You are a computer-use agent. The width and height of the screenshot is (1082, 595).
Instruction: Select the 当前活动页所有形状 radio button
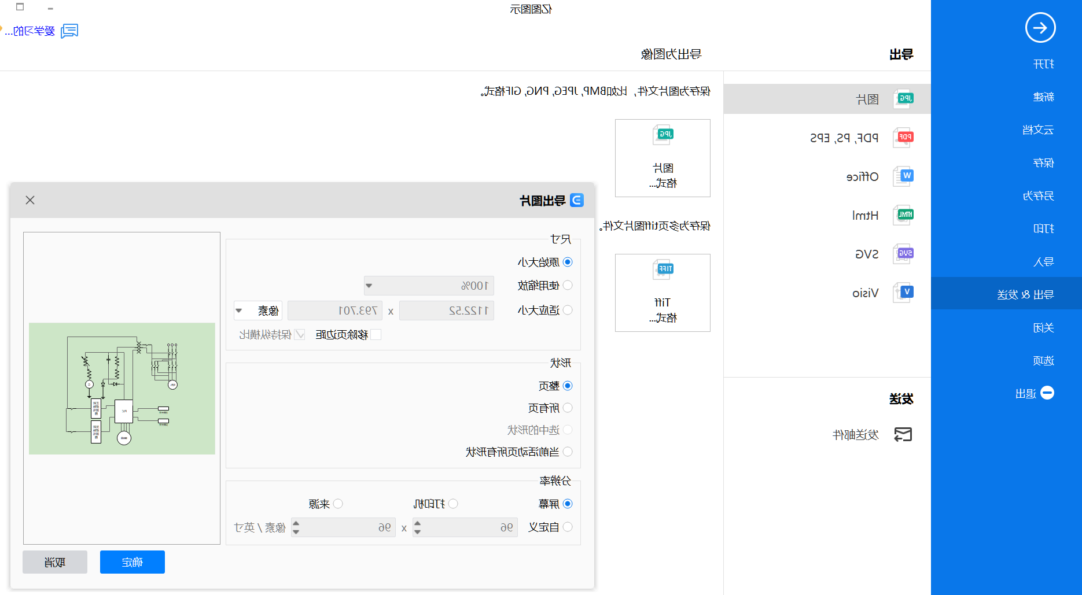tap(568, 452)
